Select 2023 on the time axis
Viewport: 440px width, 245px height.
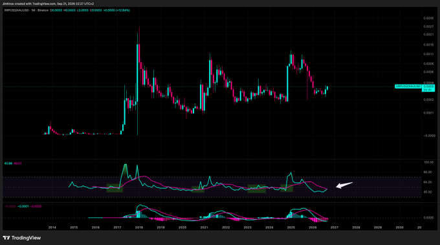point(247,228)
